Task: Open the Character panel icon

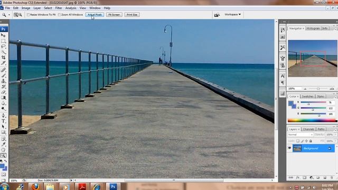Action: coord(283,76)
